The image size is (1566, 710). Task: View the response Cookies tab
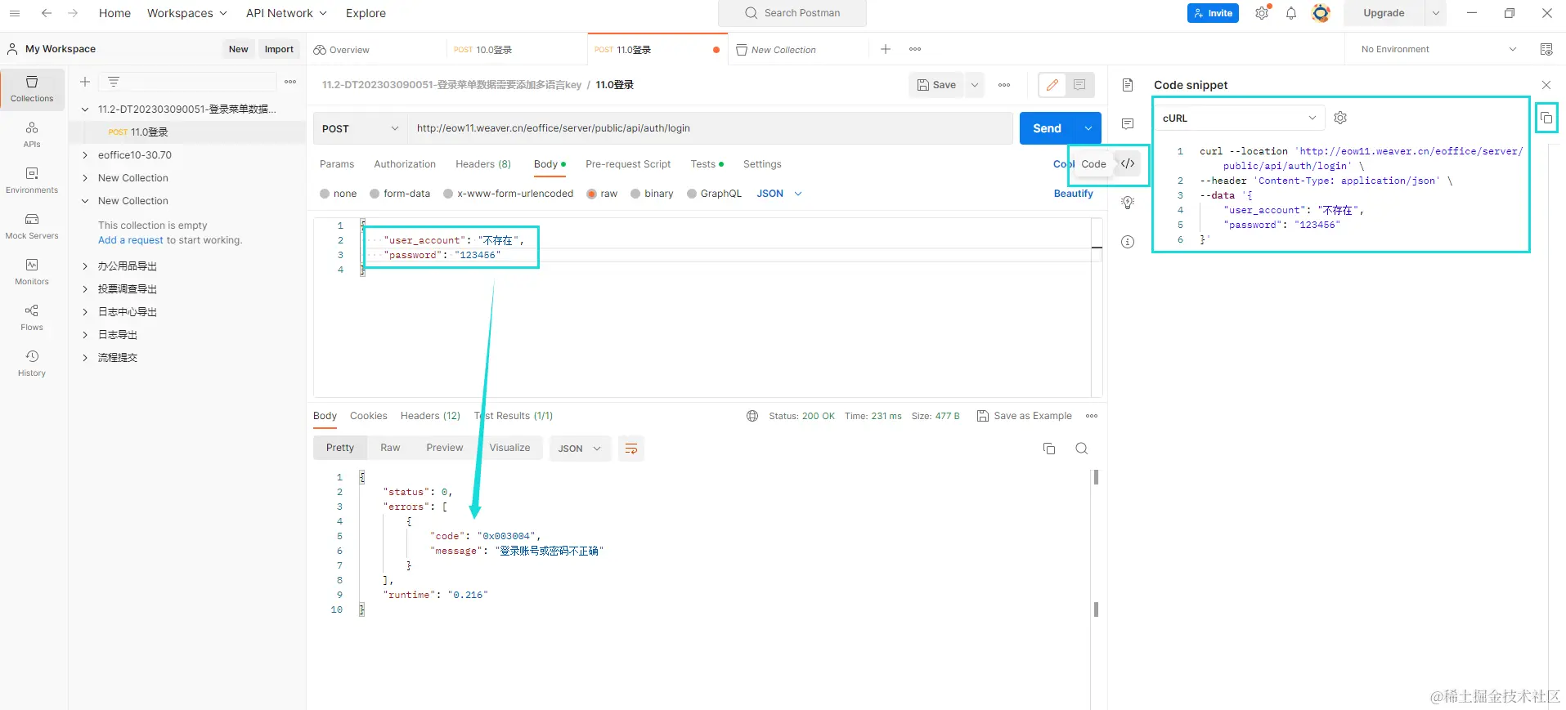tap(369, 416)
